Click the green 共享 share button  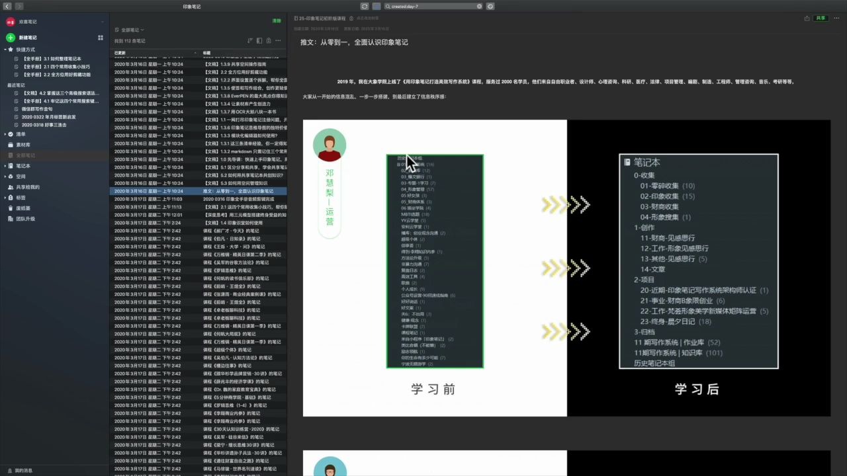821,18
